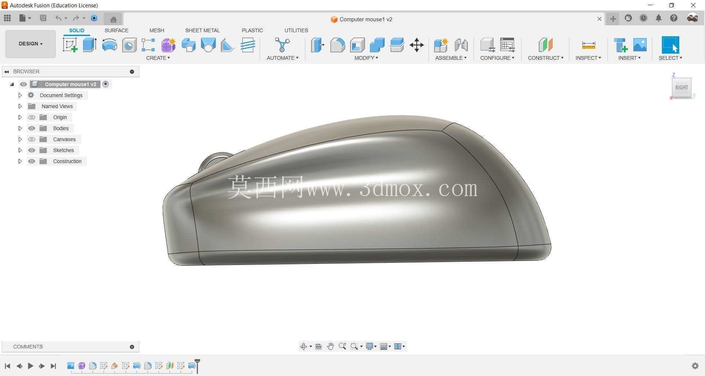Collapse the BROWSER panel

click(x=7, y=71)
